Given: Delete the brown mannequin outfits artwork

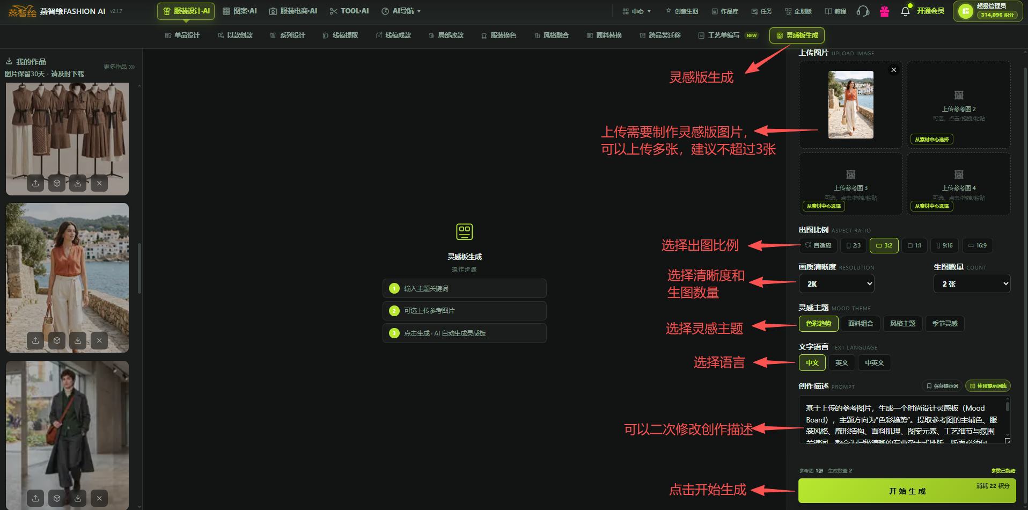Looking at the screenshot, I should 99,183.
